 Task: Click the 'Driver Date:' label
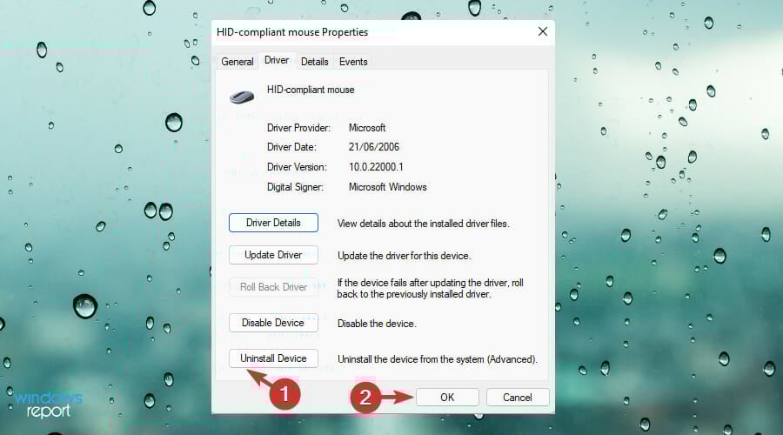point(291,147)
